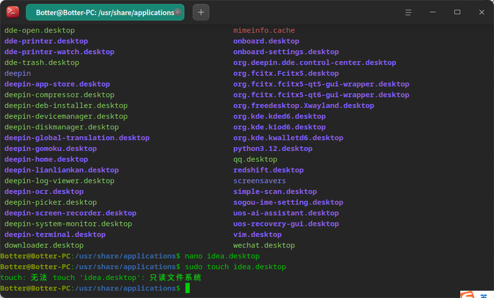This screenshot has width=494, height=298.
Task: Select downloader.desktop entry
Action: [x=44, y=245]
